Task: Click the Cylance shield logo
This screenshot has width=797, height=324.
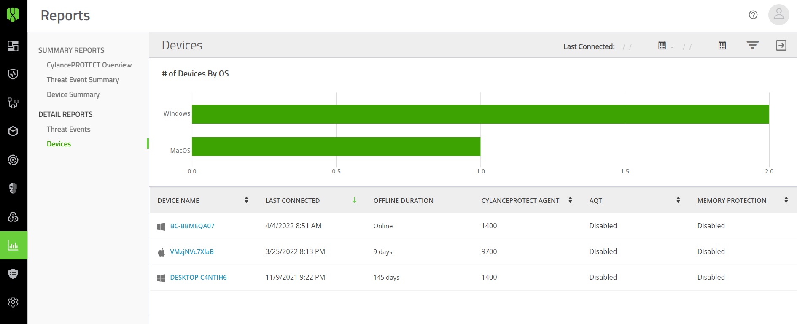Action: [13, 15]
